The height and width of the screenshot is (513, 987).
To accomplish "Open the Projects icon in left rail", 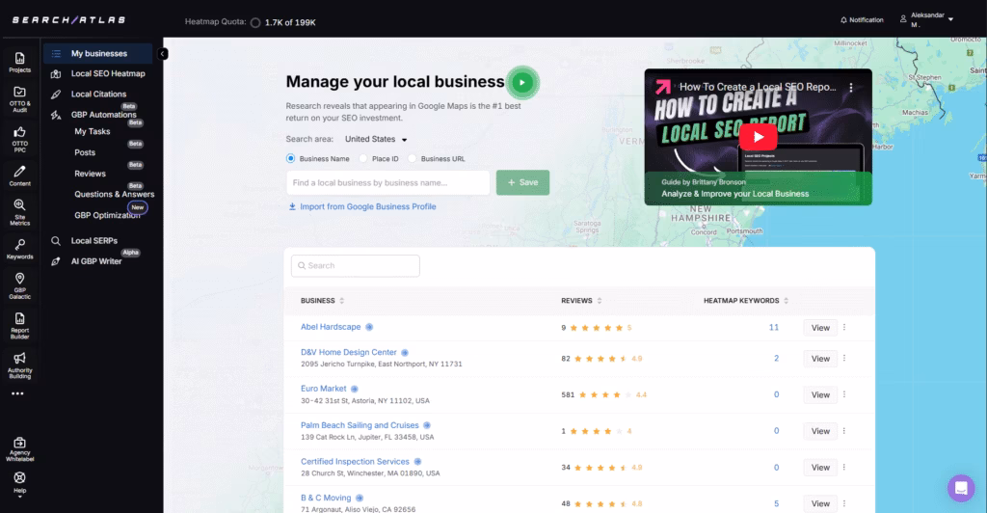I will click(x=19, y=62).
